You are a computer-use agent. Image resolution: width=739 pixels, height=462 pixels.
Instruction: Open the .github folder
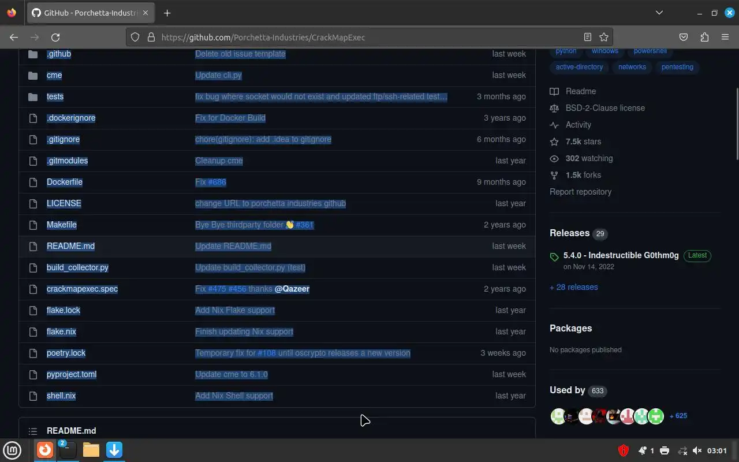click(x=59, y=54)
